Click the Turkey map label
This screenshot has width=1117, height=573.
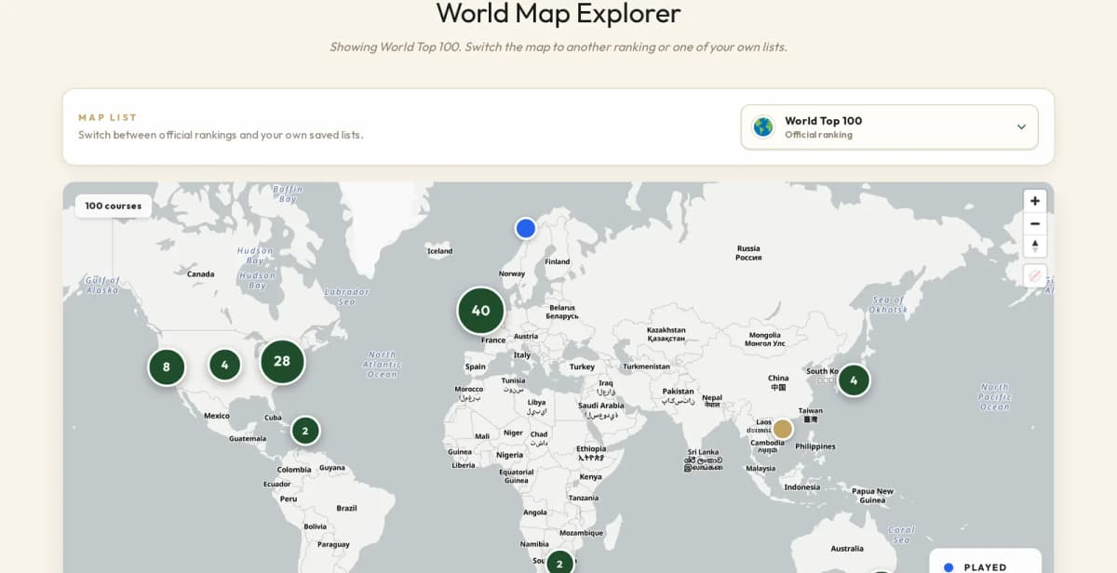coord(582,366)
